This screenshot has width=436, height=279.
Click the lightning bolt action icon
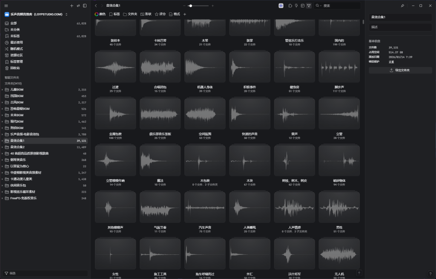tap(296, 6)
